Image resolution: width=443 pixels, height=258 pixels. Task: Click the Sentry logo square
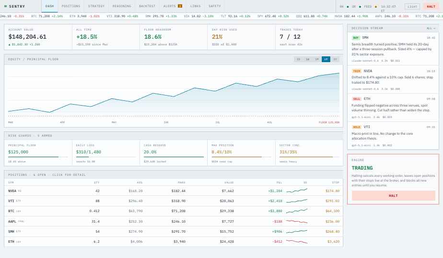pyautogui.click(x=5, y=6)
